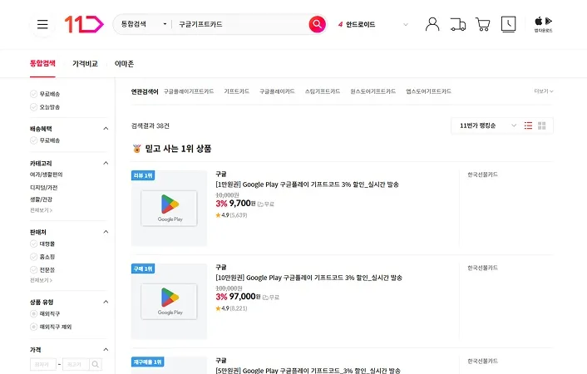Collapse 가격 filter section
Image resolution: width=587 pixels, height=374 pixels.
106,350
